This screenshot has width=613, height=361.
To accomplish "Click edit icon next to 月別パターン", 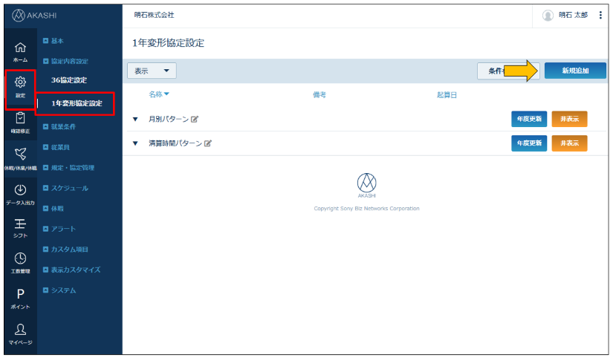I will (x=195, y=120).
